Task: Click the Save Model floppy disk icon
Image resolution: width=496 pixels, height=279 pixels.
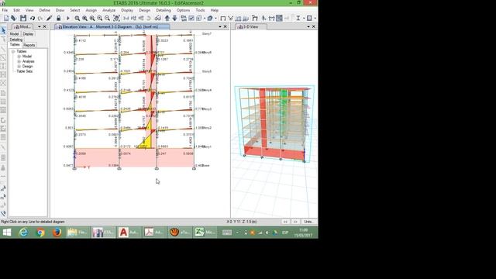Action: coord(23,19)
